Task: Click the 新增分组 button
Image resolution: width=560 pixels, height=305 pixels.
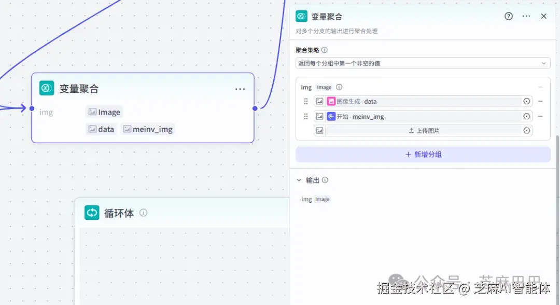Action: pyautogui.click(x=423, y=155)
